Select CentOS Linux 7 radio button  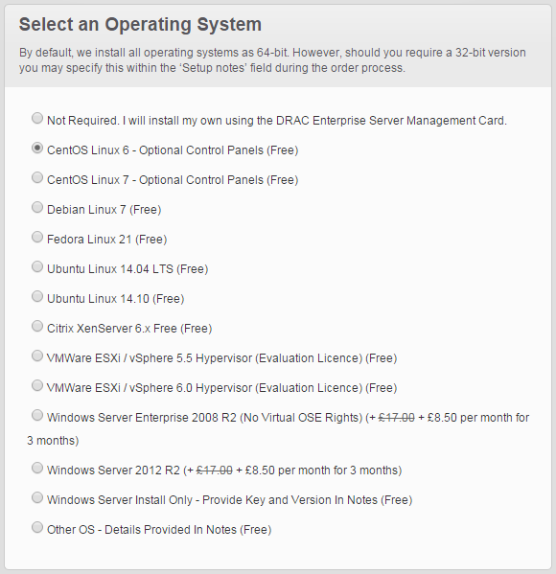click(37, 177)
